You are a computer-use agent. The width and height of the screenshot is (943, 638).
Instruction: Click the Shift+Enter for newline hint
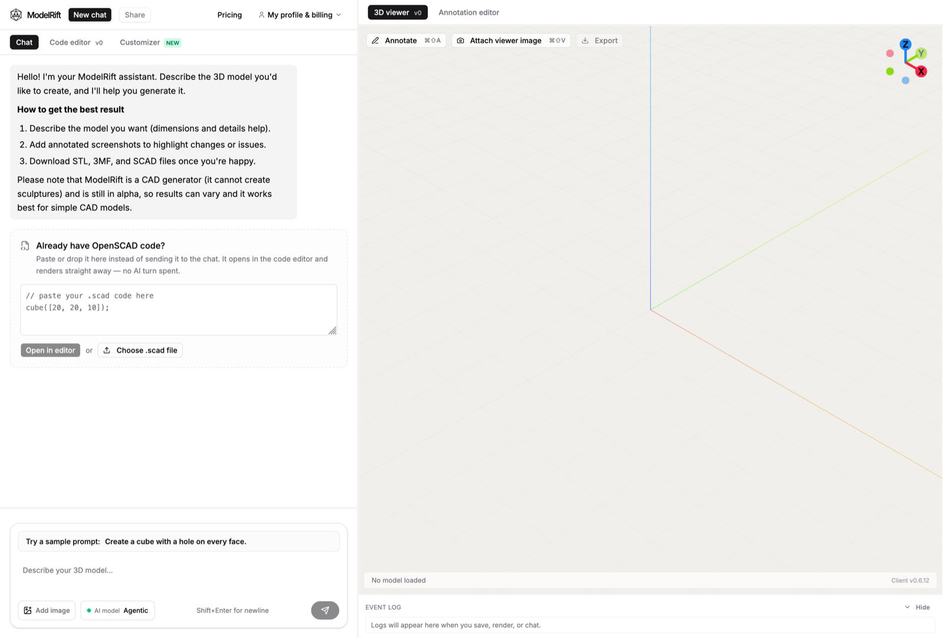[232, 610]
